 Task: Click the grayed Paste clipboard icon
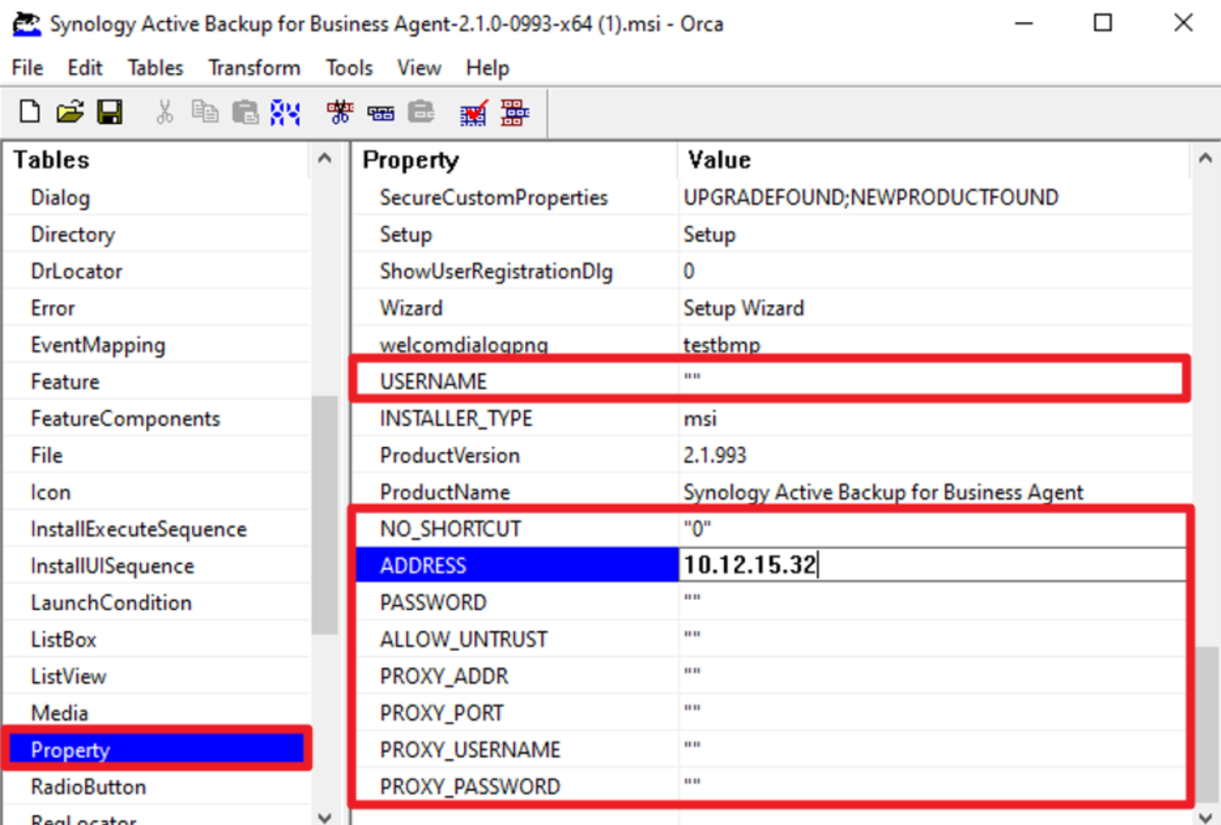tap(246, 111)
